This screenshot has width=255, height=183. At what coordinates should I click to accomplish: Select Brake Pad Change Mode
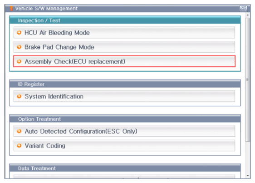pyautogui.click(x=124, y=47)
